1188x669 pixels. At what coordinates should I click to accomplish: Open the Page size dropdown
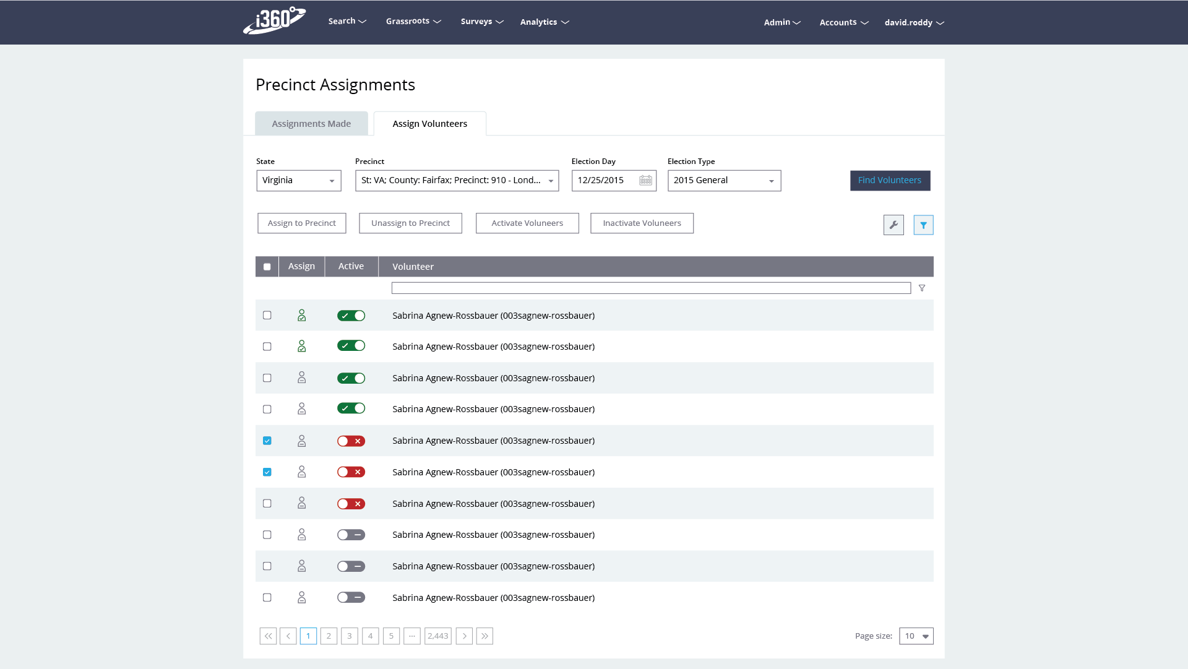click(x=916, y=636)
